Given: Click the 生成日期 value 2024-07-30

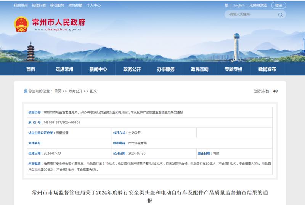Looking at the screenshot, I should (x=52, y=154).
